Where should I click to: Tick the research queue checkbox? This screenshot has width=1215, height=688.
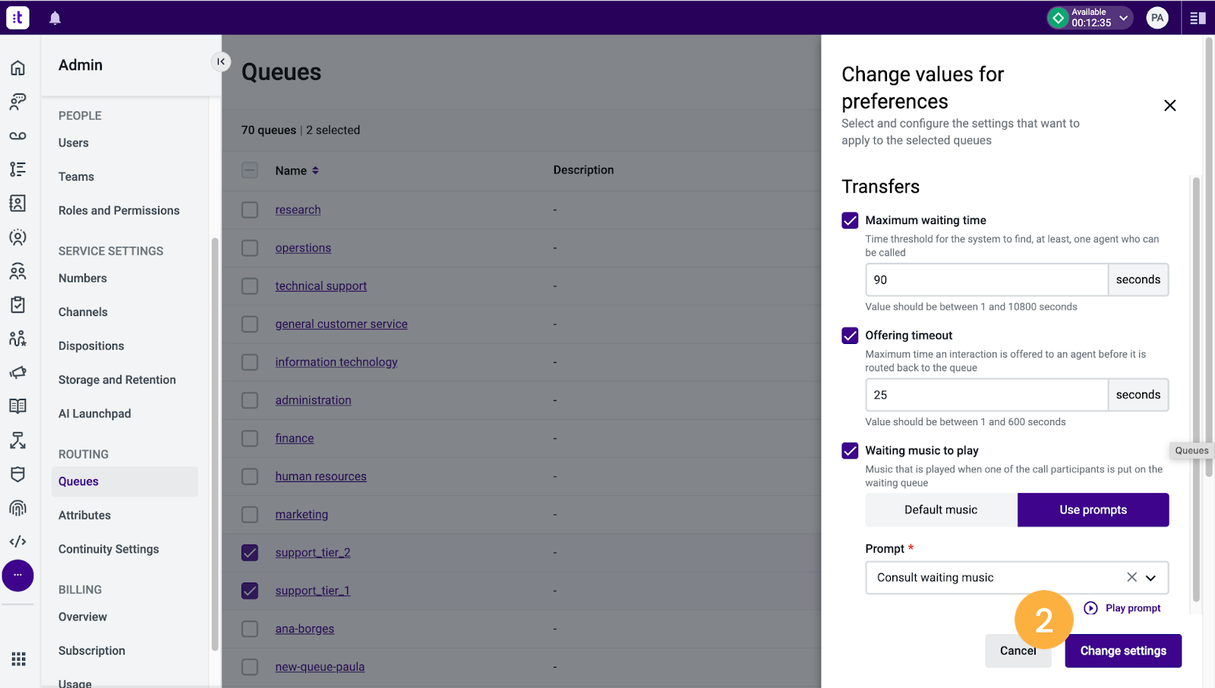(x=250, y=210)
